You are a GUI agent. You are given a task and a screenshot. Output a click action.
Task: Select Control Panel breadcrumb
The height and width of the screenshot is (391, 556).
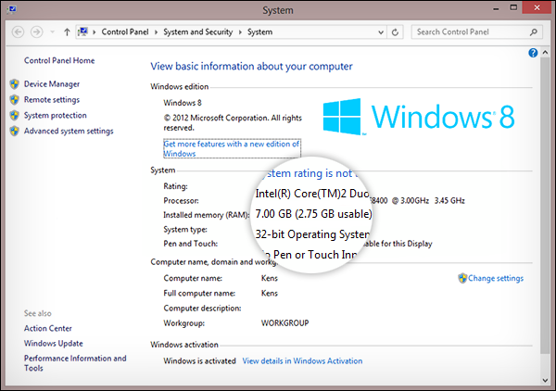point(125,32)
